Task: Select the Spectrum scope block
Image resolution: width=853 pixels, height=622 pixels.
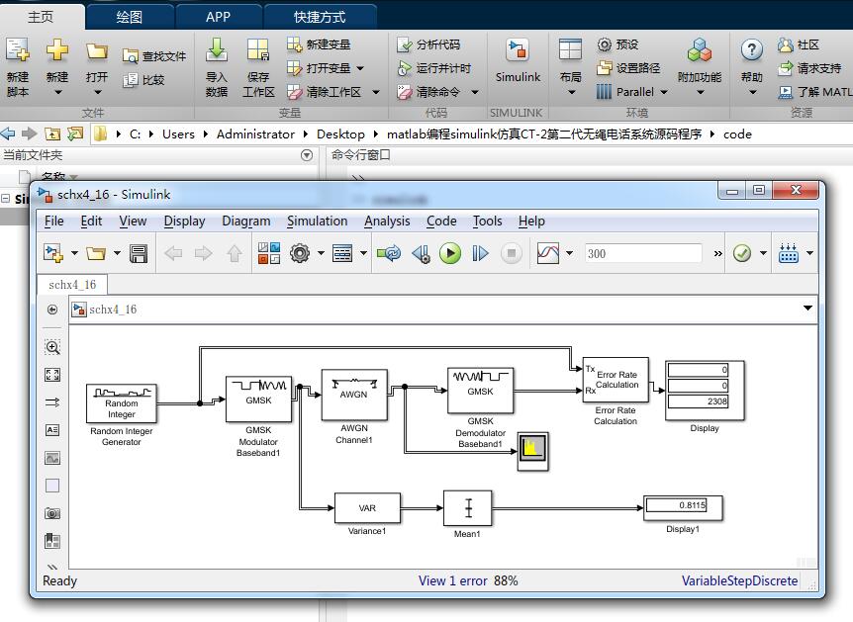Action: 532,451
